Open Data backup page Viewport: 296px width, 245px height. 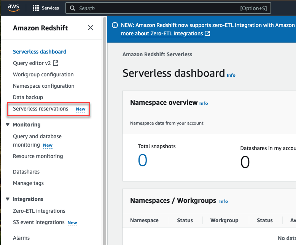point(28,97)
